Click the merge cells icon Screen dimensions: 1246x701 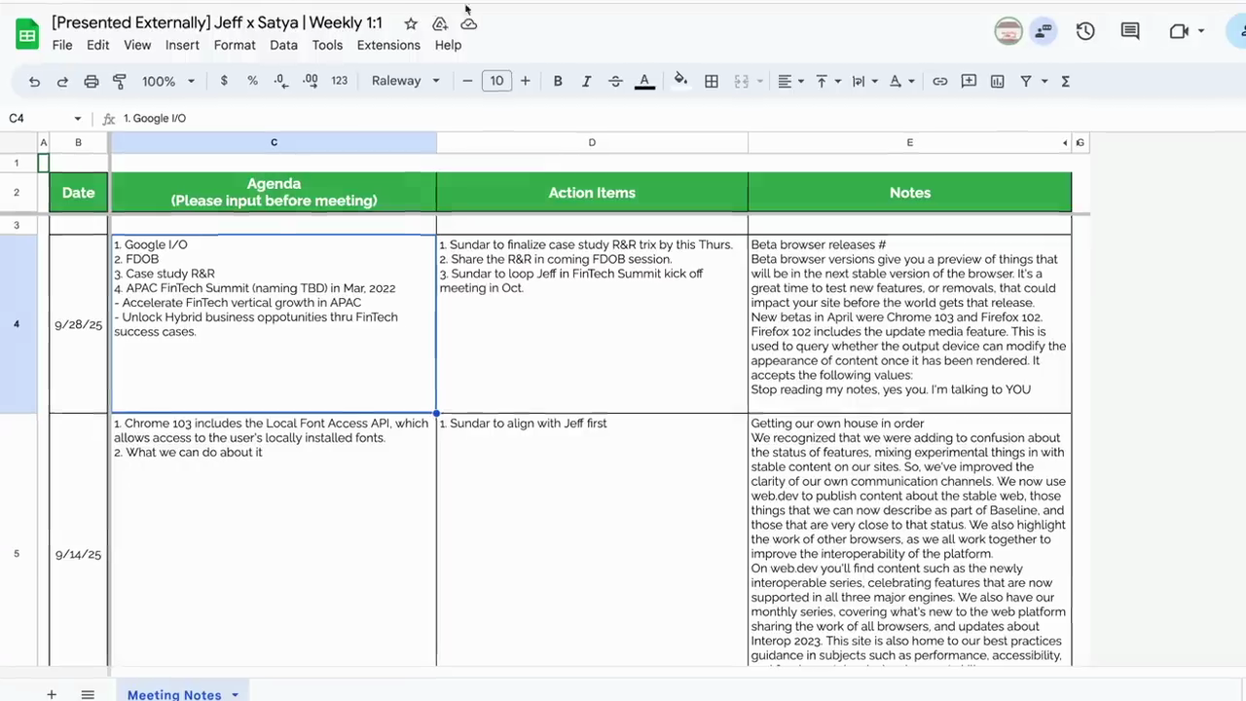742,81
